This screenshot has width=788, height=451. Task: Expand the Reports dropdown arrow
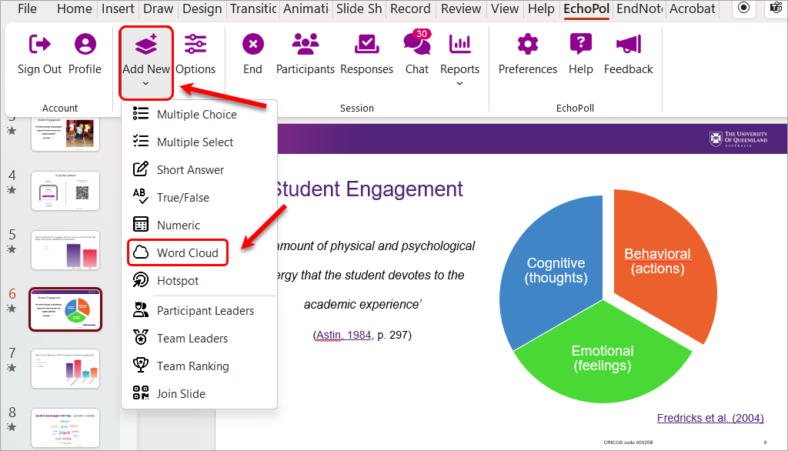[x=460, y=83]
